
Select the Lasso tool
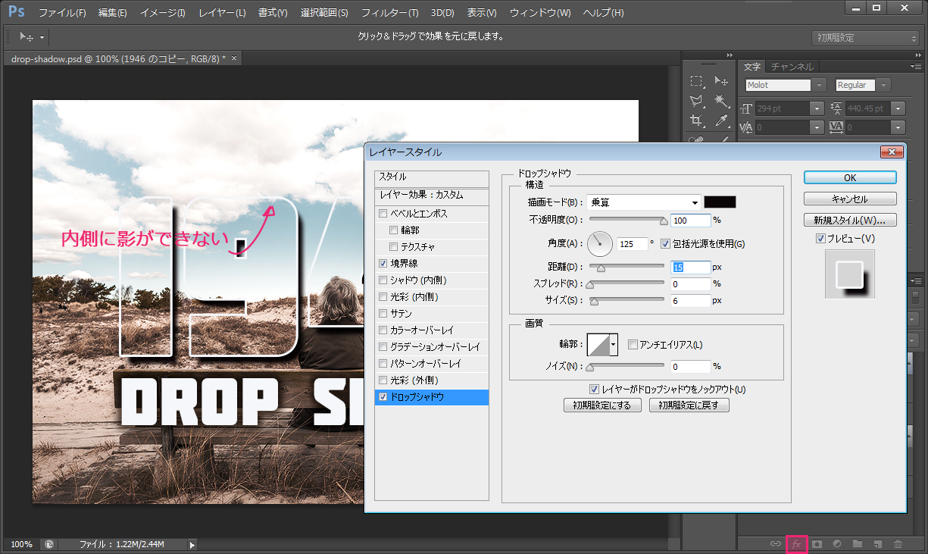pos(696,101)
